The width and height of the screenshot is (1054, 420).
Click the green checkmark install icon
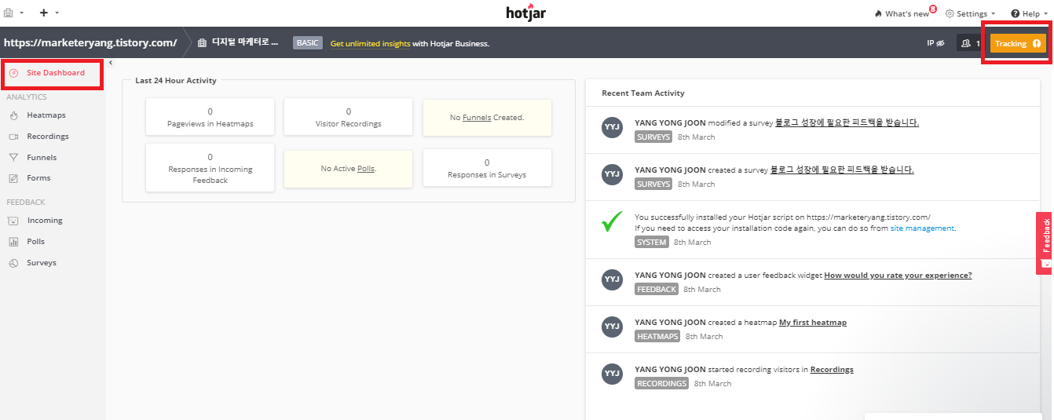click(613, 222)
